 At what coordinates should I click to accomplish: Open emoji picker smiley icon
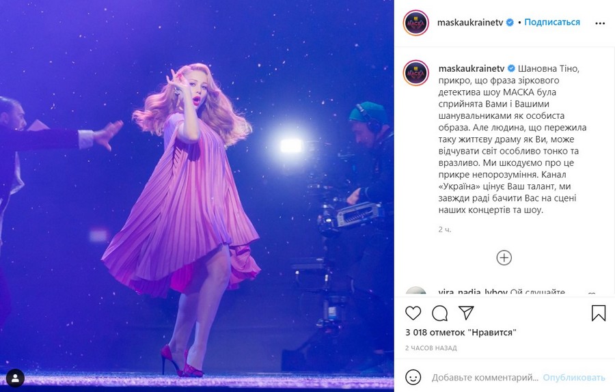click(x=413, y=378)
